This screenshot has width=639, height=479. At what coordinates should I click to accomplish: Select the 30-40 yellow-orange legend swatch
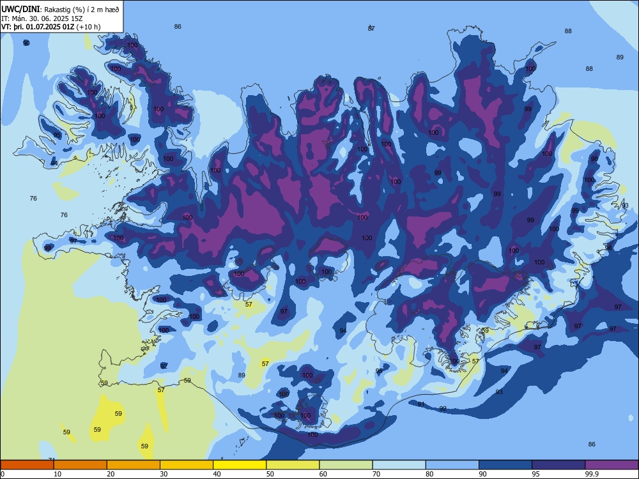pos(186,465)
